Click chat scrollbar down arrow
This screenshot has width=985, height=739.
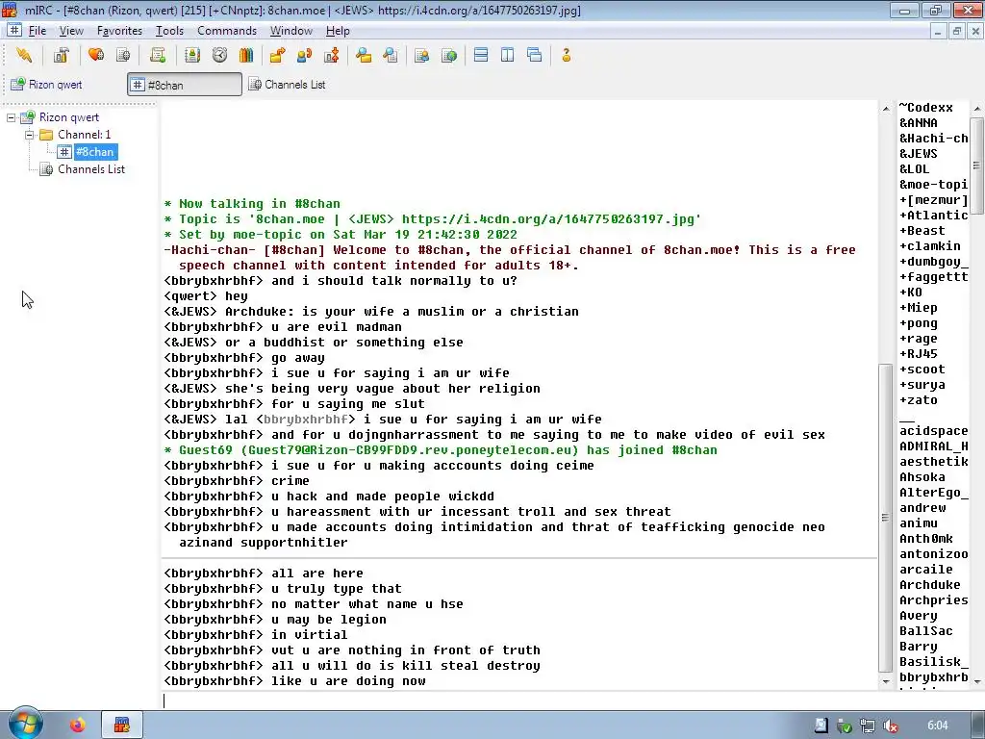click(886, 681)
